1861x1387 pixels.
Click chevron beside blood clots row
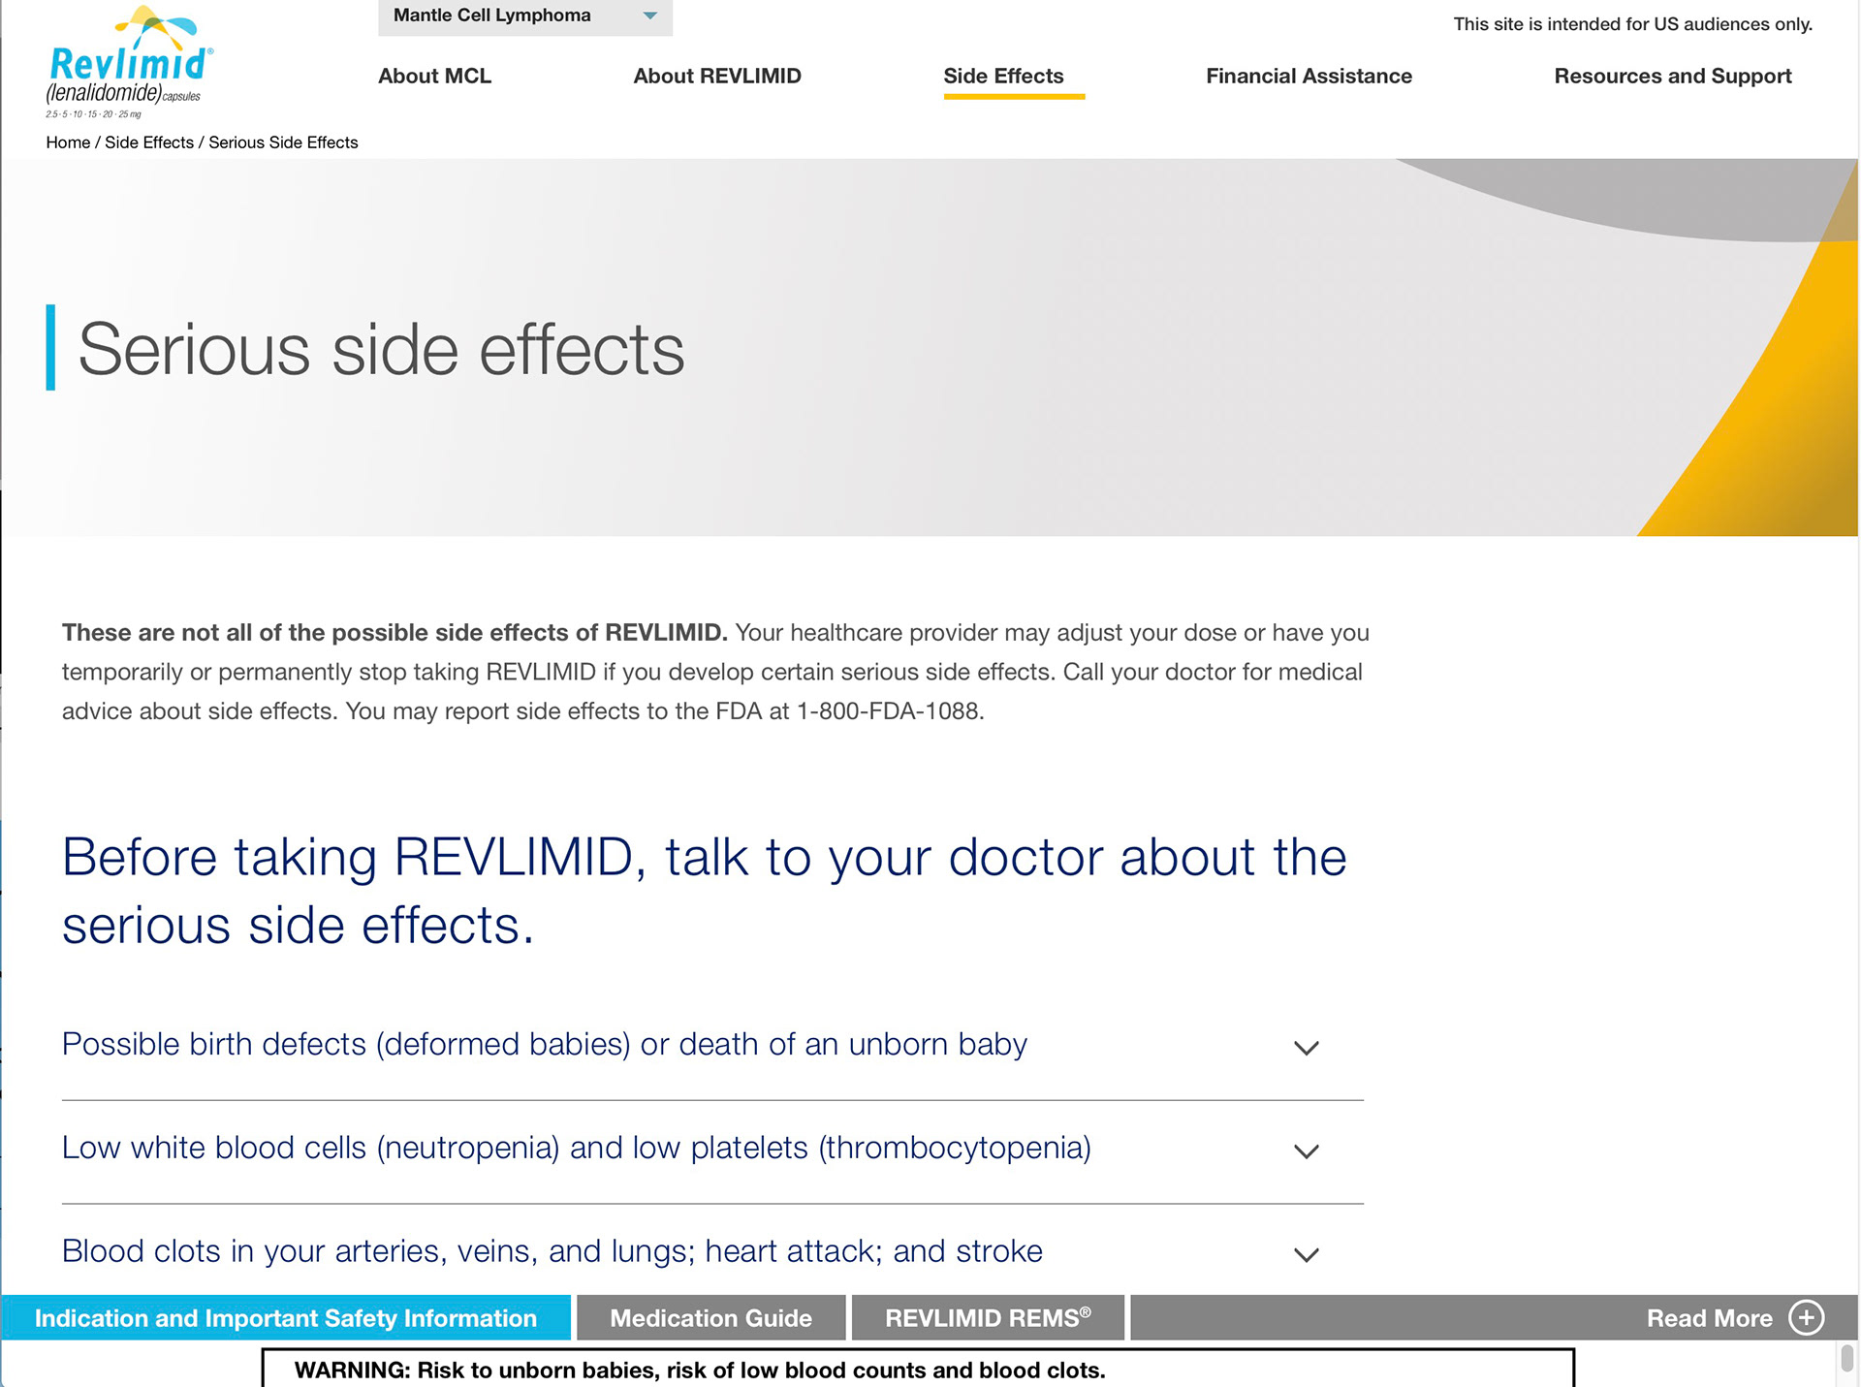coord(1307,1254)
